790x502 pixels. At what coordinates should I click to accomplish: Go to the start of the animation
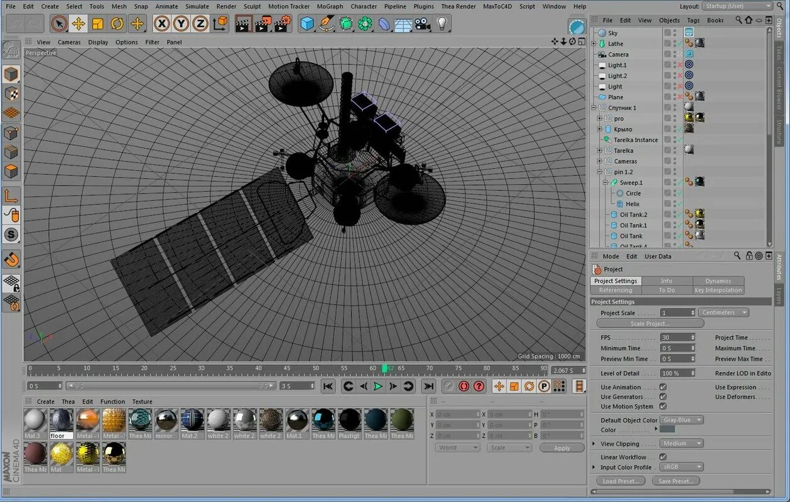[328, 386]
